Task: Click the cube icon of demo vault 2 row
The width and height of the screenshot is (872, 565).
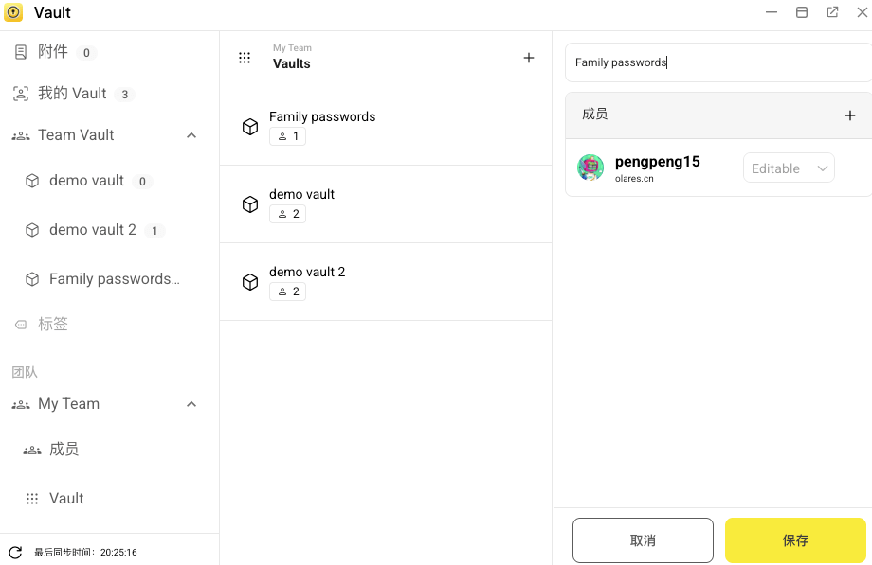Action: (250, 282)
